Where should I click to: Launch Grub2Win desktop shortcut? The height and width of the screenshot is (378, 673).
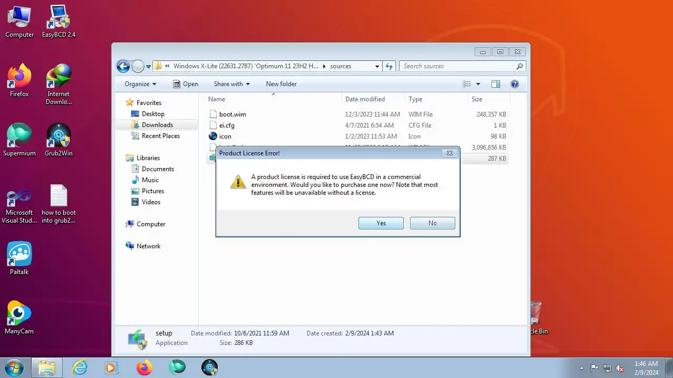[x=58, y=140]
